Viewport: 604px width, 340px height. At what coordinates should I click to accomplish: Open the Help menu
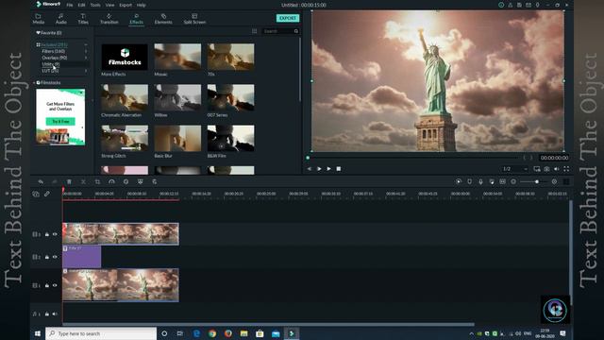click(141, 5)
